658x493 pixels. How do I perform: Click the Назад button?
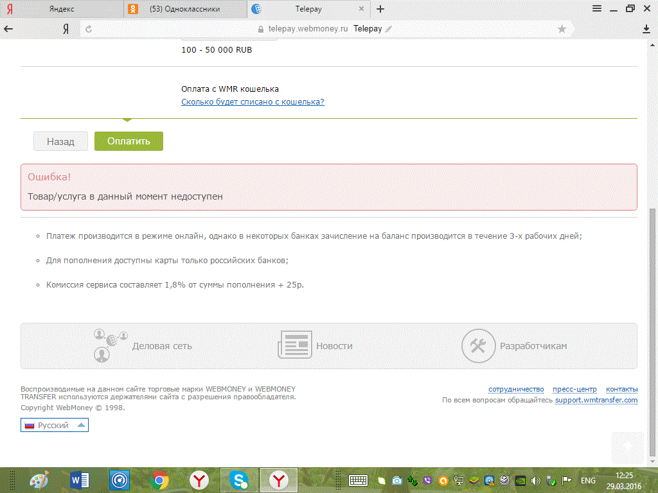[x=60, y=141]
